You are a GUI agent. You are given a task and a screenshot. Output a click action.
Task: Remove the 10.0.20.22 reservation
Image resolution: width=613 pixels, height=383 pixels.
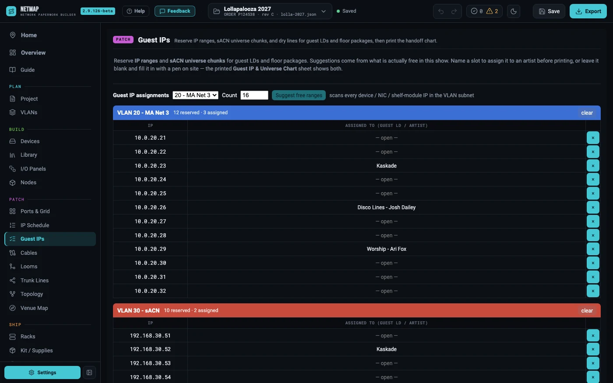coord(593,152)
